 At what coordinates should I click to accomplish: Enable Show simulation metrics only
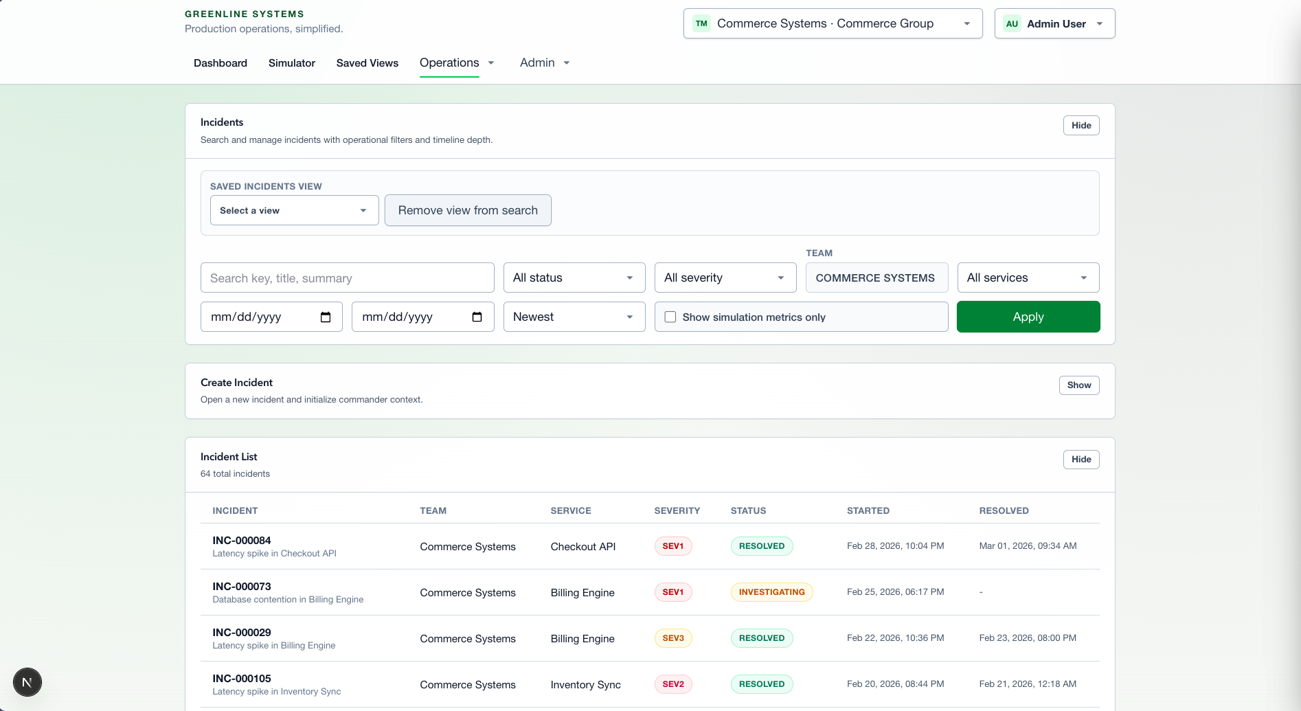(670, 317)
